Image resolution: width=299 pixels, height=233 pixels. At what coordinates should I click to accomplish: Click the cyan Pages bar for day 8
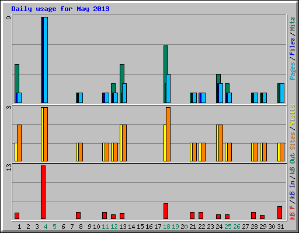81,98
